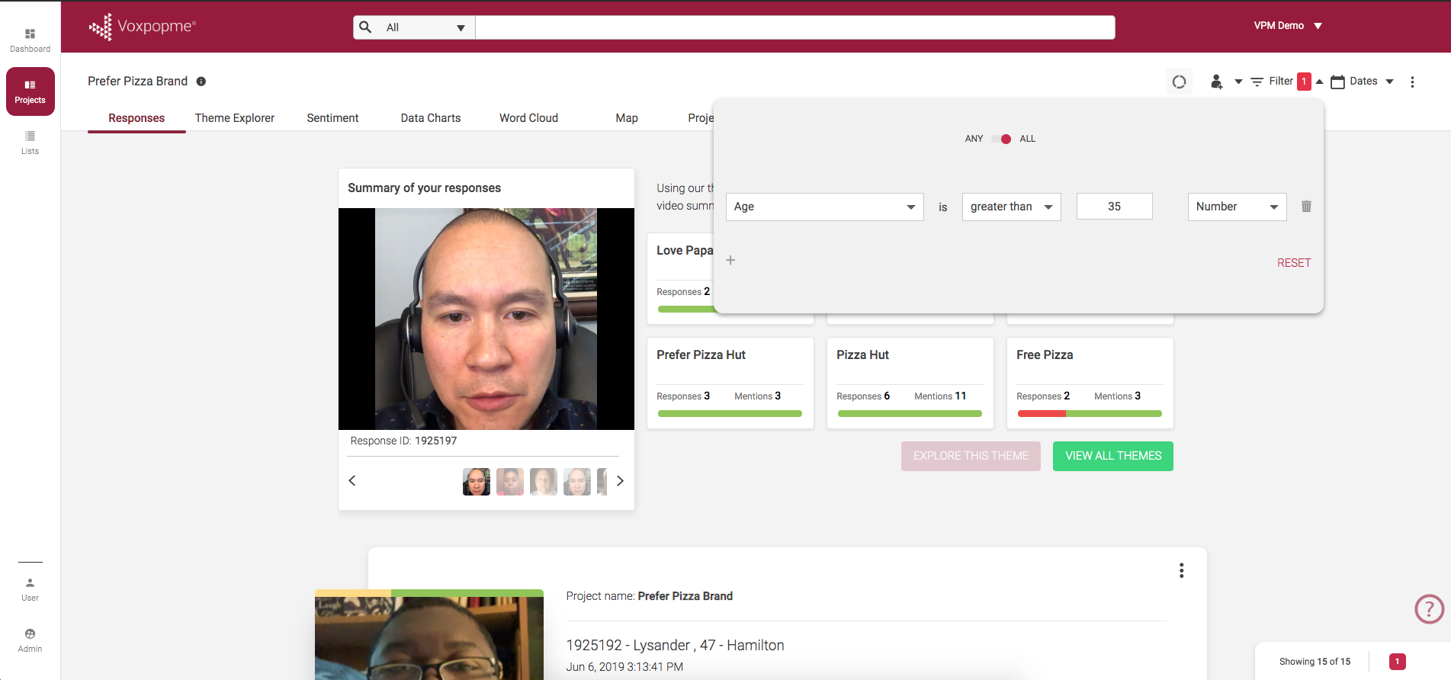
Task: Open the Number type dropdown
Action: 1237,207
